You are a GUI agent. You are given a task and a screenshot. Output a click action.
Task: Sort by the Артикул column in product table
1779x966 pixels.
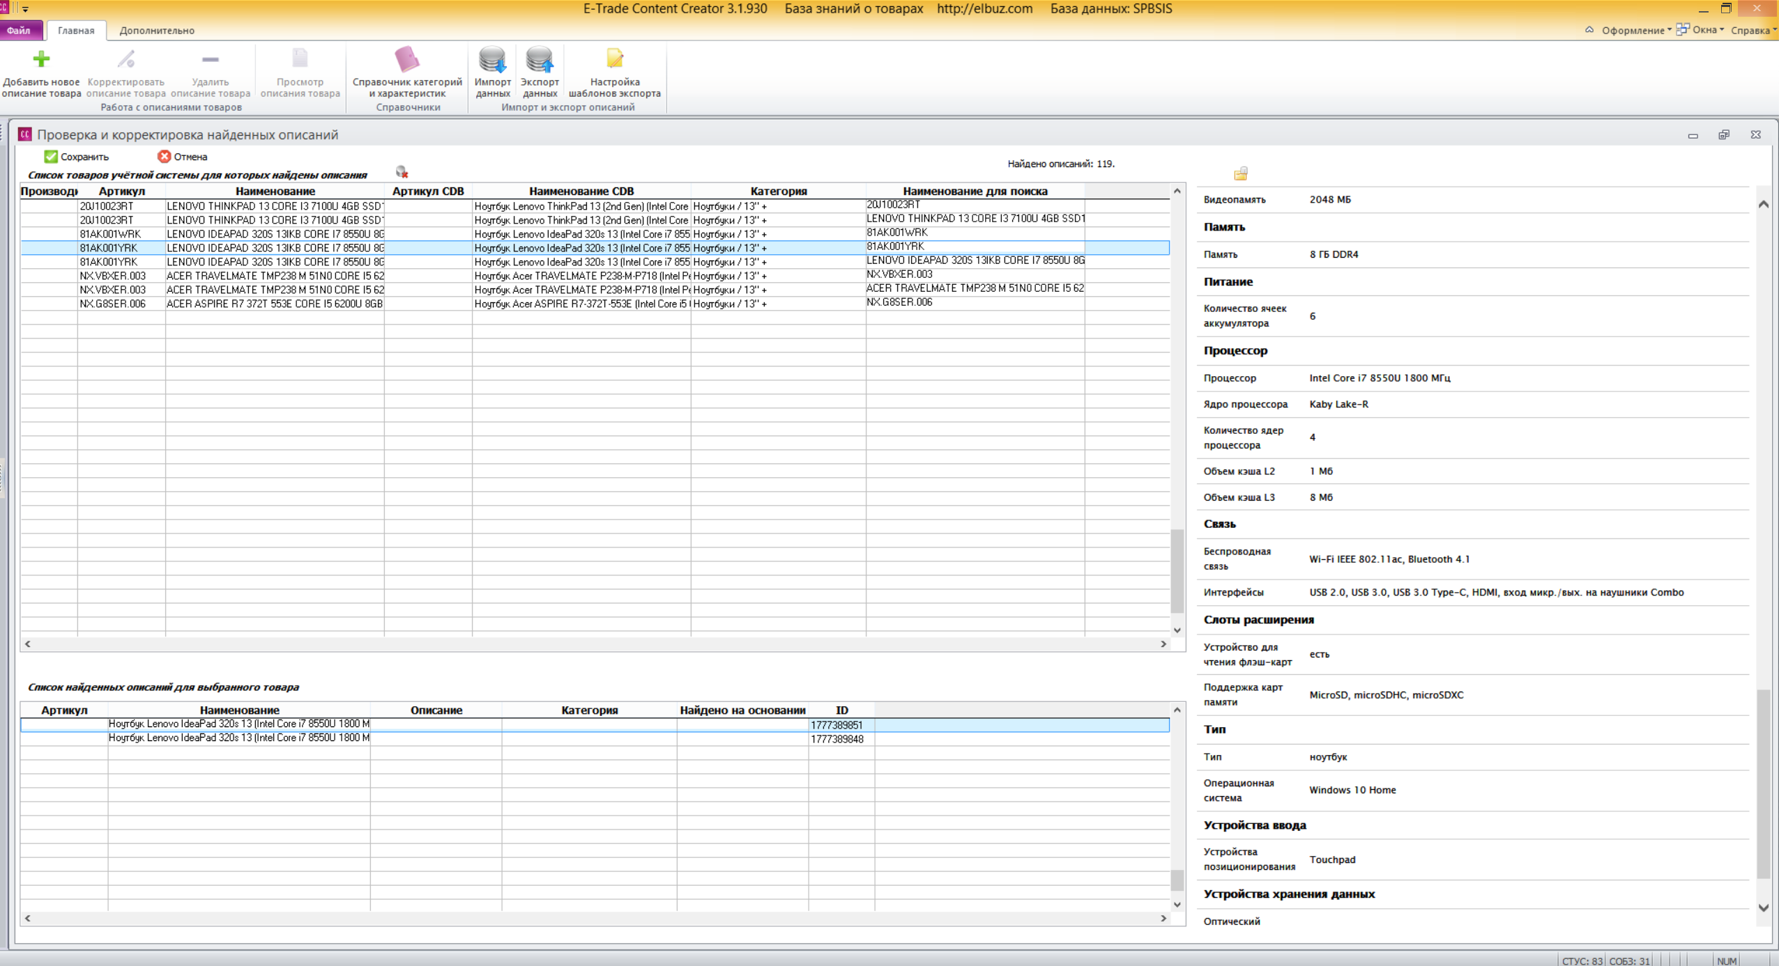tap(121, 191)
